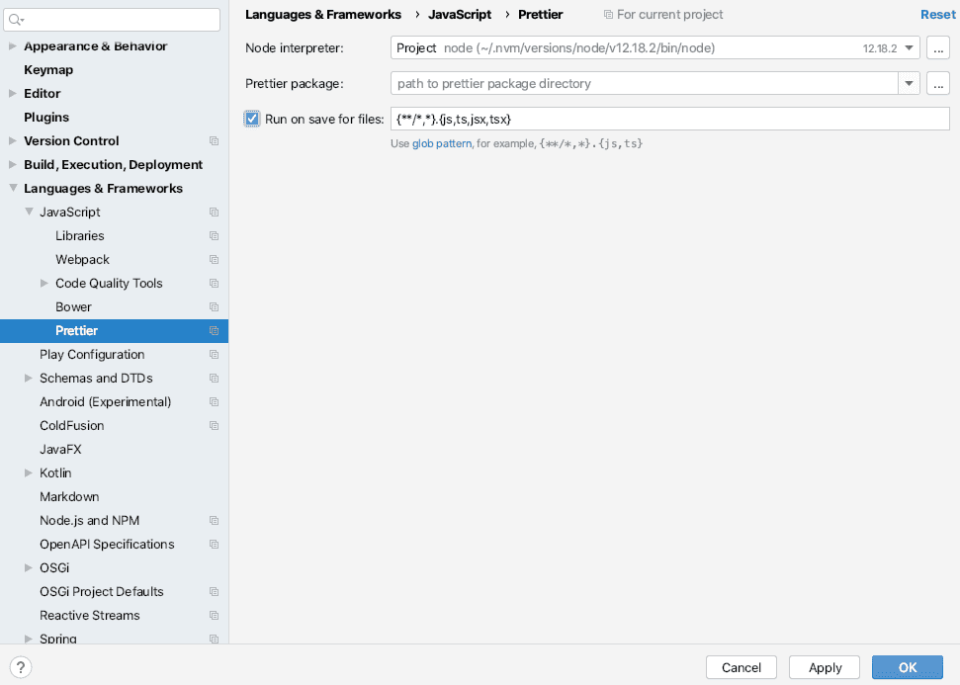Click project-level icon beside Version Control
This screenshot has height=685, width=960.
click(214, 140)
